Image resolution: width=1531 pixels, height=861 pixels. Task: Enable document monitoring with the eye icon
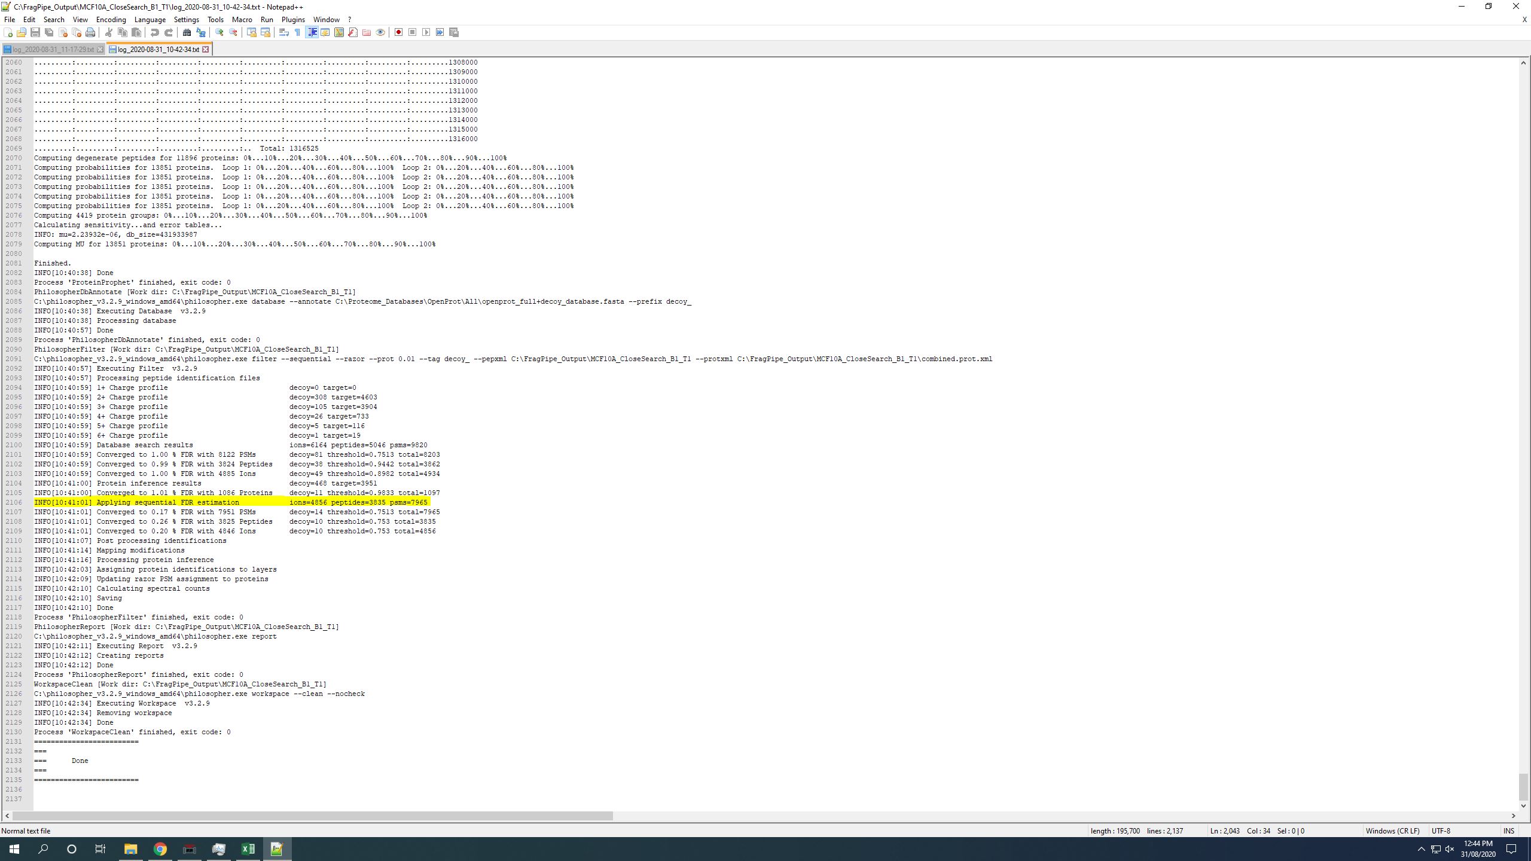tap(380, 32)
